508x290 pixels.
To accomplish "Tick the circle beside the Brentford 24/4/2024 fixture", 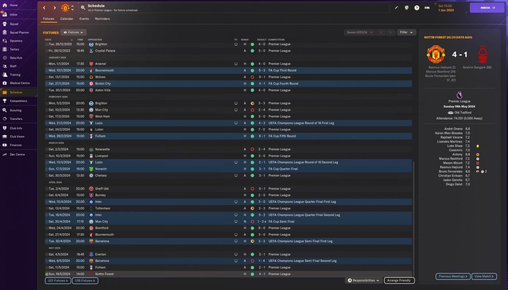I will pyautogui.click(x=46, y=228).
